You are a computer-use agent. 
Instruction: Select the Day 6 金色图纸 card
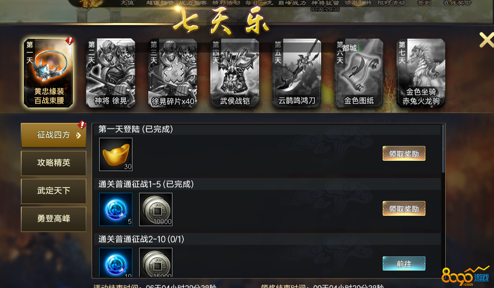[x=359, y=73]
